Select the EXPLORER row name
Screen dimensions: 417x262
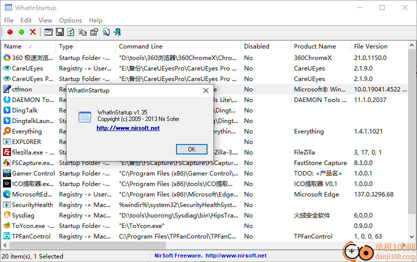(26, 142)
